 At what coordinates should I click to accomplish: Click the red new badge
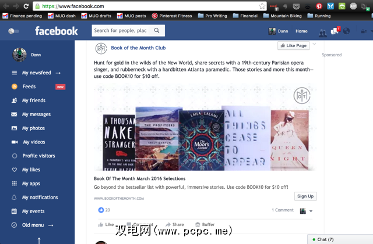tap(60, 87)
